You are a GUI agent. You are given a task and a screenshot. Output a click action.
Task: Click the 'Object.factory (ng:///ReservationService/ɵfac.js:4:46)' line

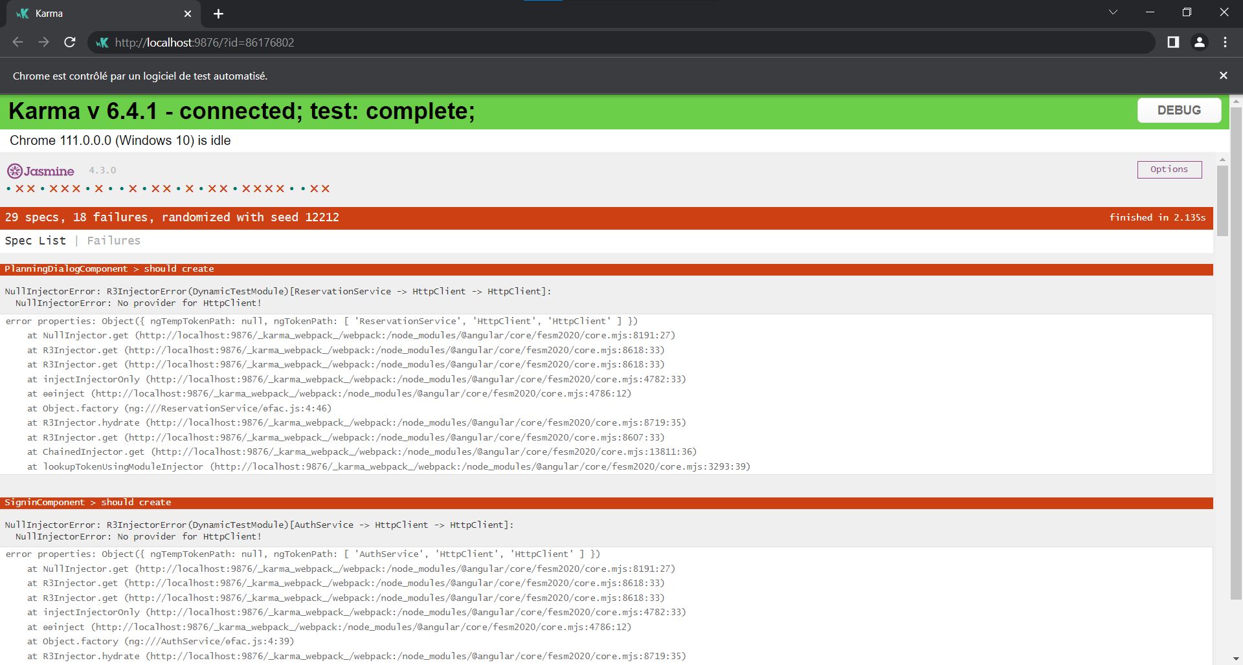click(x=179, y=408)
